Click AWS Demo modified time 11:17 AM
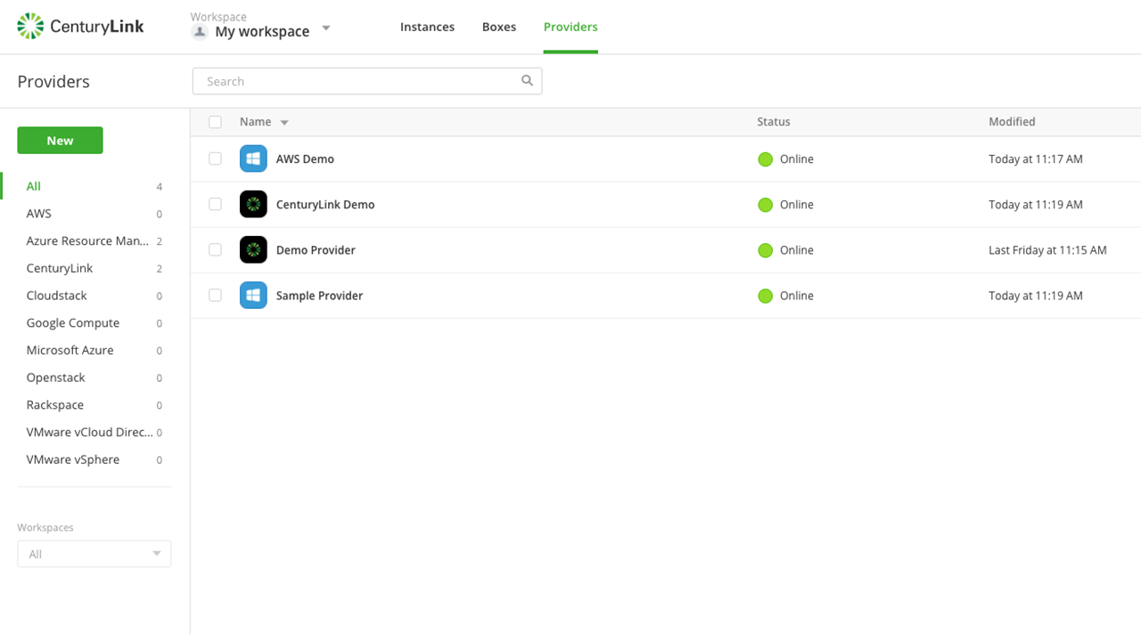The width and height of the screenshot is (1141, 634). (1036, 159)
